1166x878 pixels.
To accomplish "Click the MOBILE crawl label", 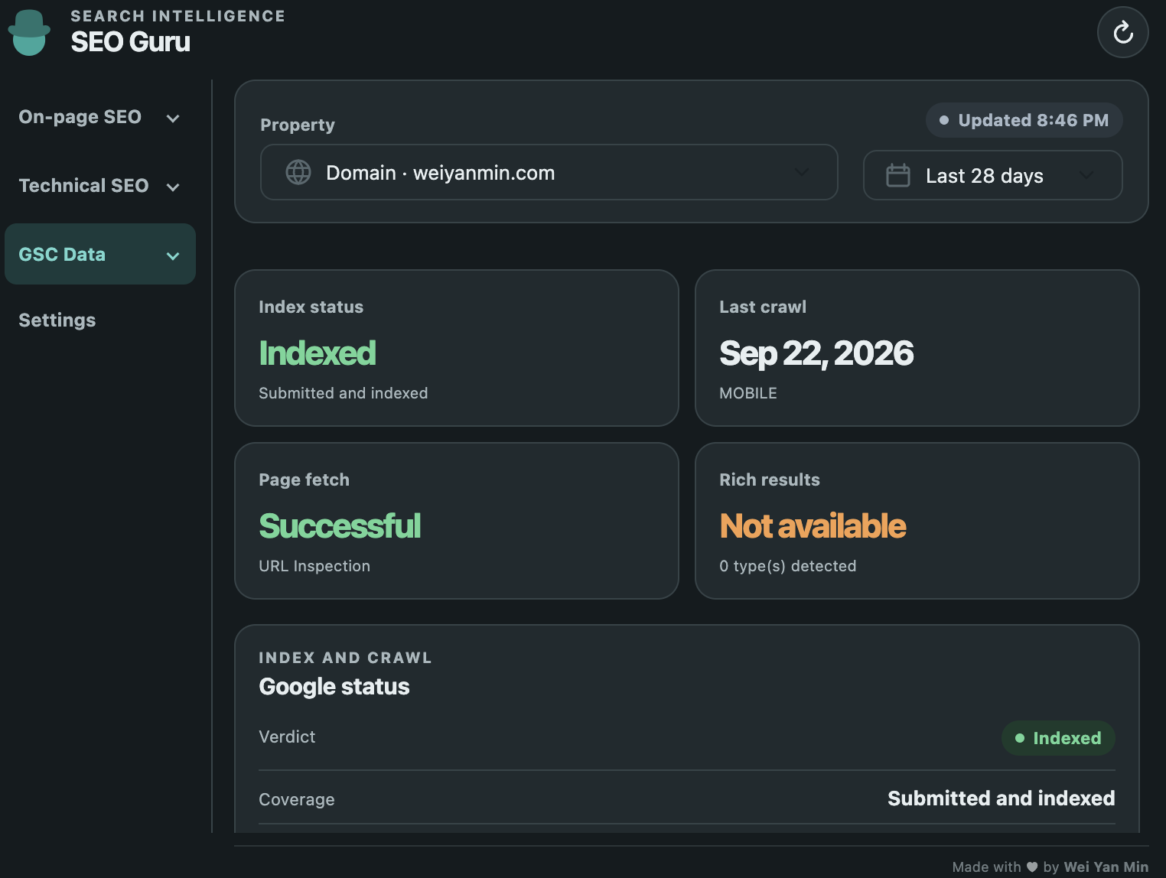I will click(748, 393).
